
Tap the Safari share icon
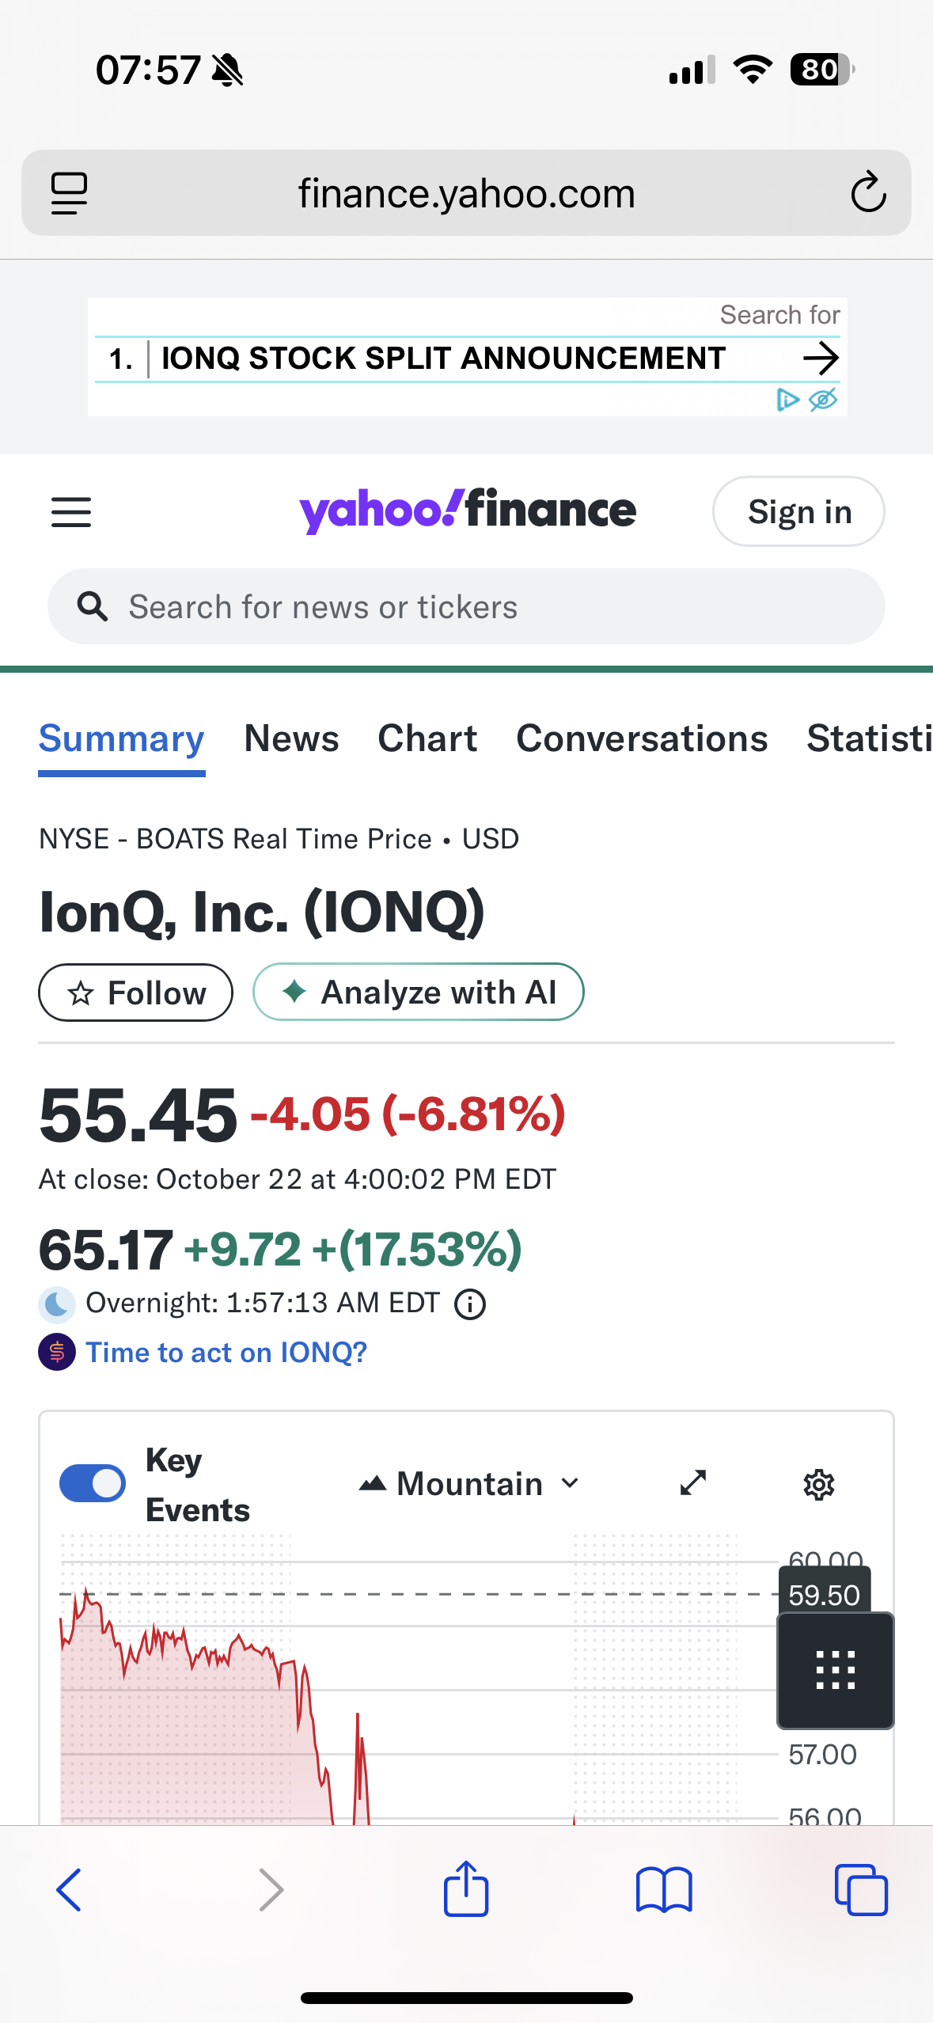pyautogui.click(x=466, y=1889)
